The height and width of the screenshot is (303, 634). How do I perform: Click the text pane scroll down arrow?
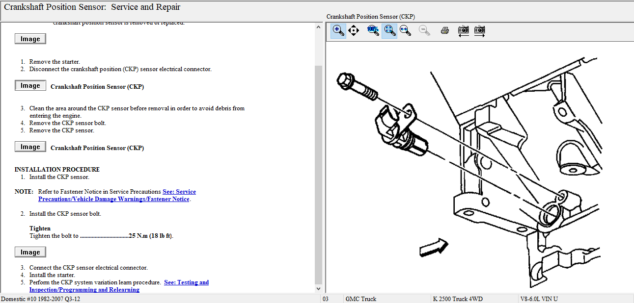pyautogui.click(x=318, y=289)
